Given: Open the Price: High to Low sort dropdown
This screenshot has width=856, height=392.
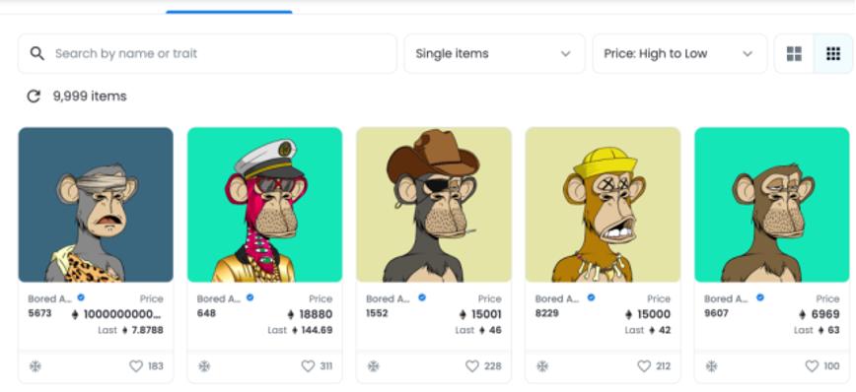Looking at the screenshot, I should pos(679,53).
